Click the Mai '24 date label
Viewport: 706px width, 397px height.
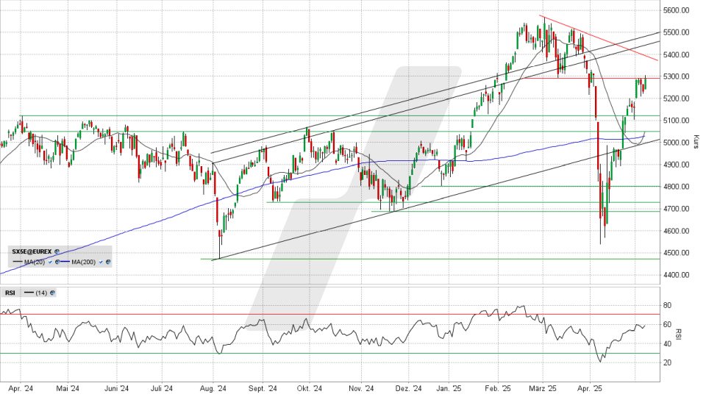tap(68, 388)
